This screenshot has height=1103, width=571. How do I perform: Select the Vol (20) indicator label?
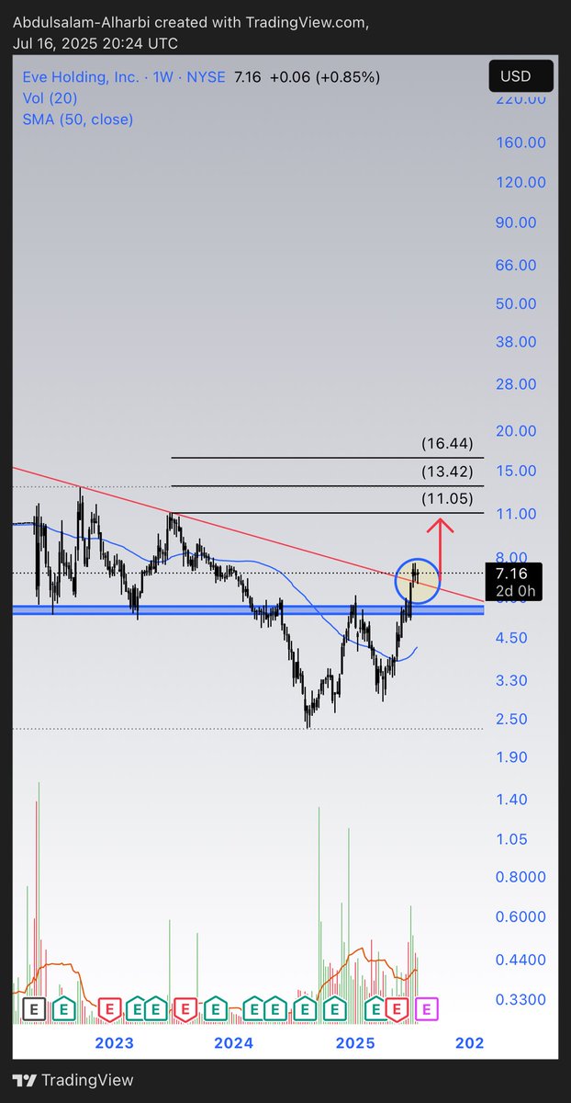50,98
